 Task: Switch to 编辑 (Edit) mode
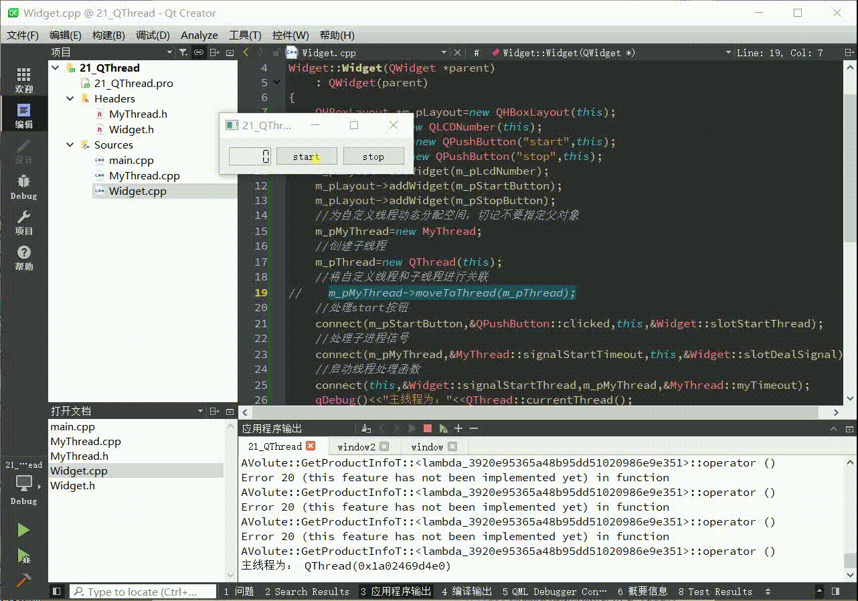point(23,116)
